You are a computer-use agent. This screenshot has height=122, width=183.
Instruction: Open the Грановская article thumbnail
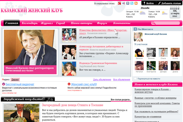[x=69, y=69]
